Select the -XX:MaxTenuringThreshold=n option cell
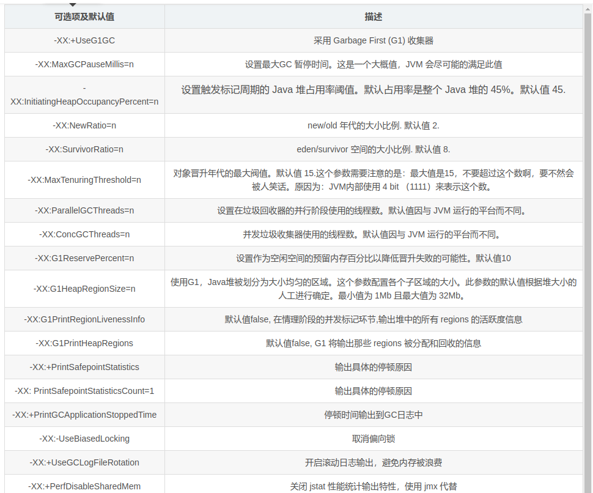The width and height of the screenshot is (593, 493). 84,180
